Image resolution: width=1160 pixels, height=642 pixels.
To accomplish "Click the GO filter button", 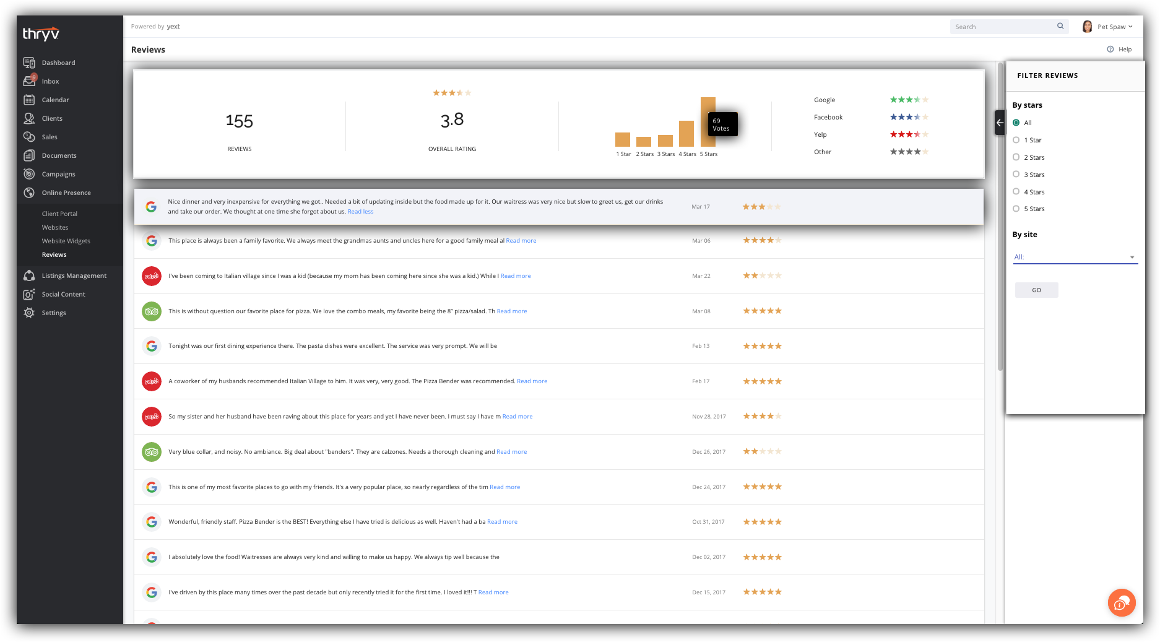I will point(1036,290).
